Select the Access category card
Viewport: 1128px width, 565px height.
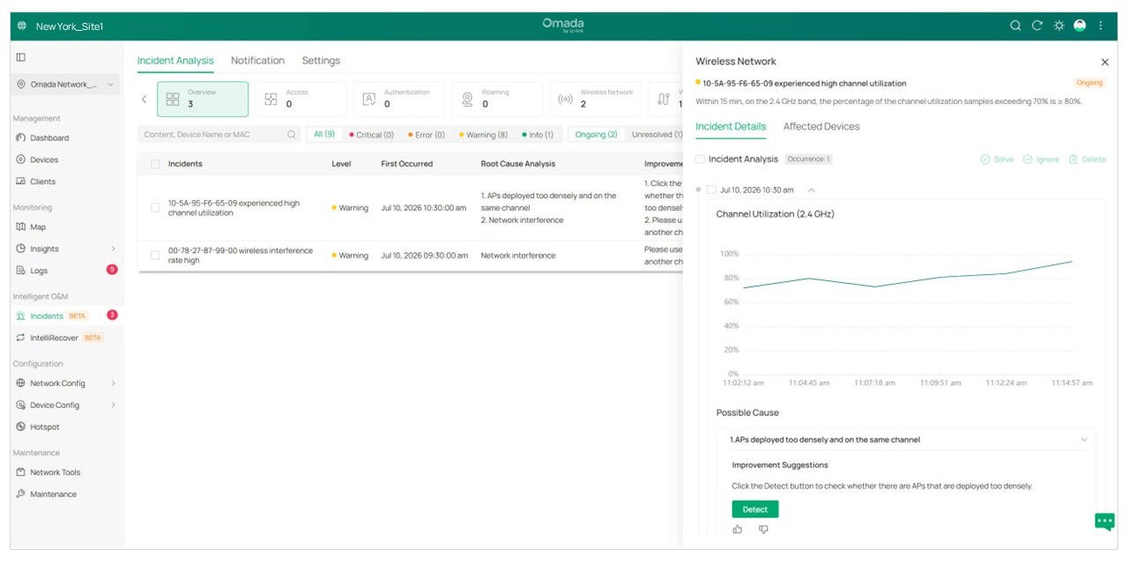301,99
